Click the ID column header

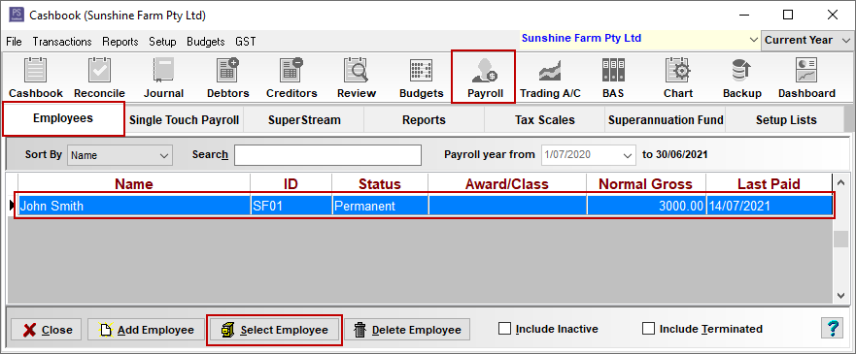tap(291, 183)
